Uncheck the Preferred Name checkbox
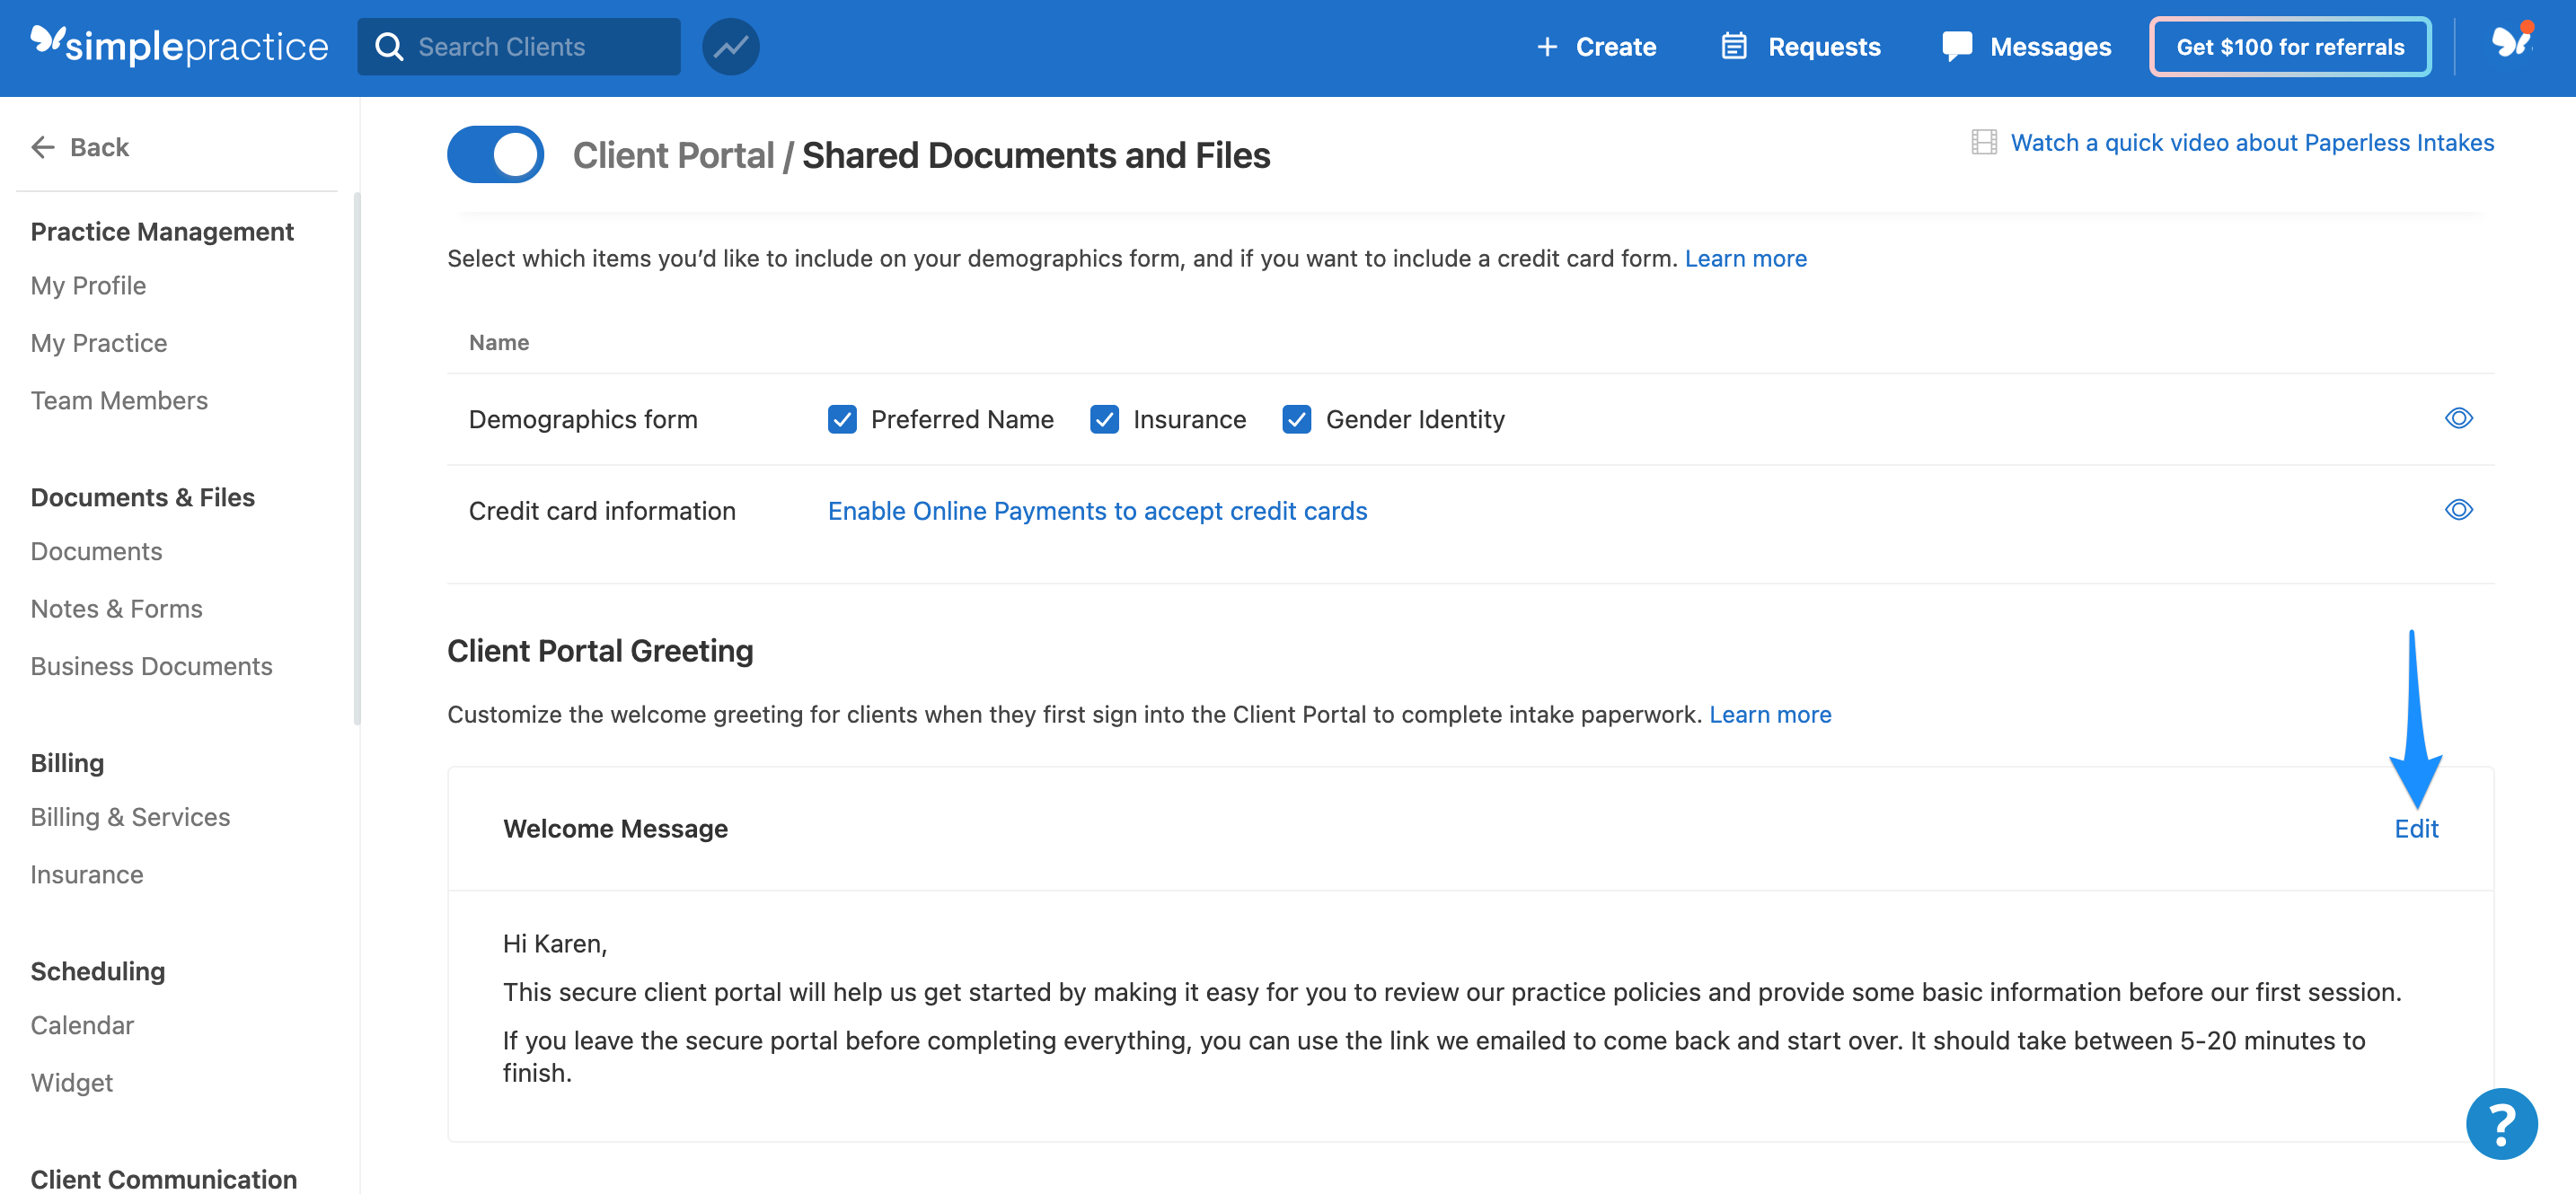 [x=842, y=419]
